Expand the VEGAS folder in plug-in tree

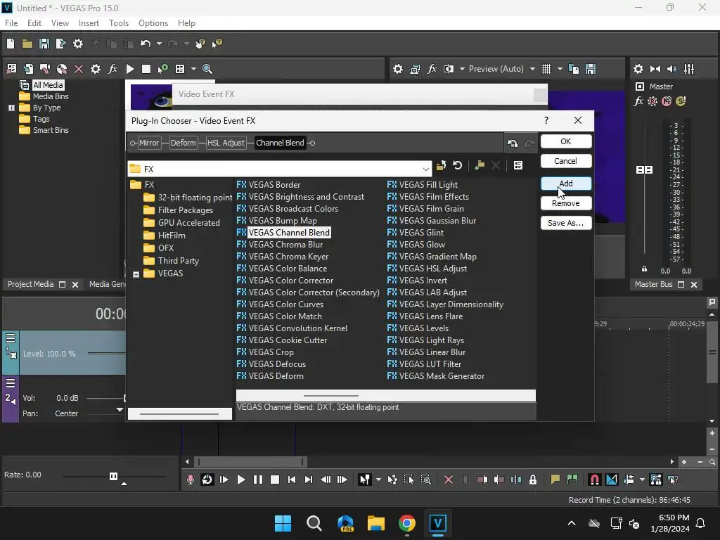click(136, 274)
